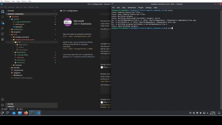Viewport: 222px width, 125px height.
Task: Expand the compile_command folder
Action: coord(22,37)
